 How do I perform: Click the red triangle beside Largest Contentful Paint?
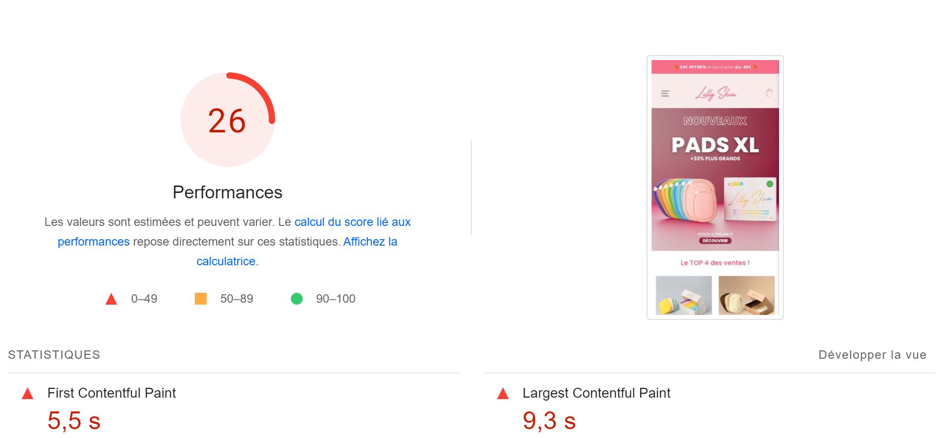pyautogui.click(x=502, y=394)
